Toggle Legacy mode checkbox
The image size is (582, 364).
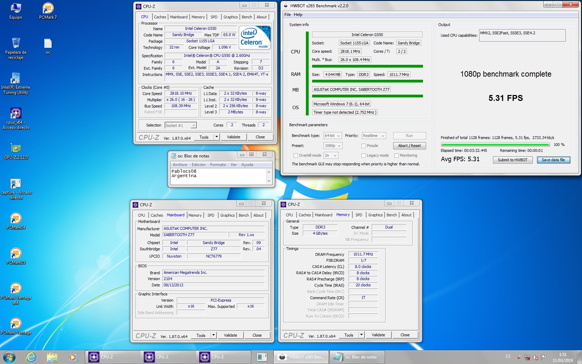pos(363,155)
